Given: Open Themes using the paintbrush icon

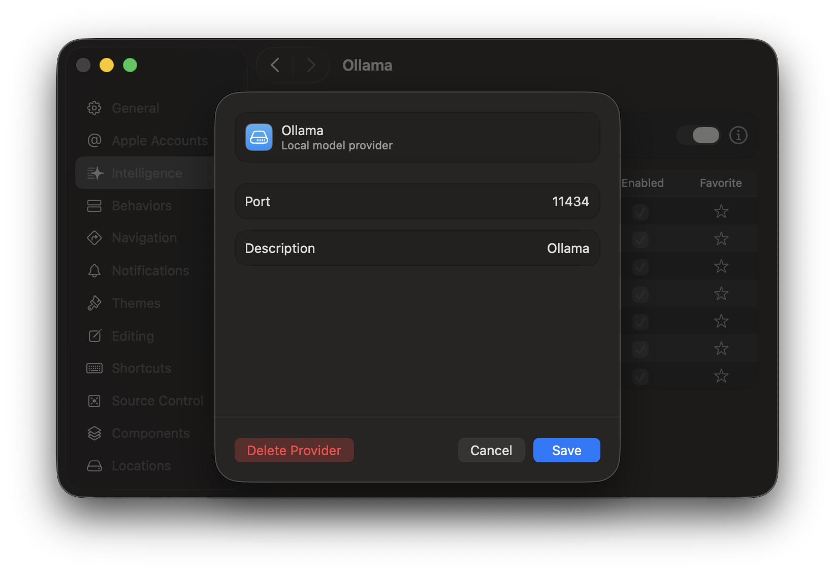Looking at the screenshot, I should click(x=94, y=303).
